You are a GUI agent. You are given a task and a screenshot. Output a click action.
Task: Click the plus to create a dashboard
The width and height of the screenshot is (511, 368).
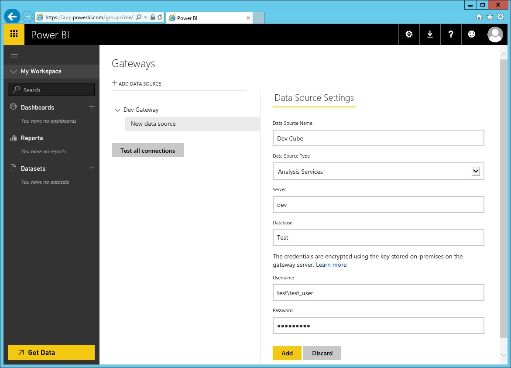coord(92,107)
